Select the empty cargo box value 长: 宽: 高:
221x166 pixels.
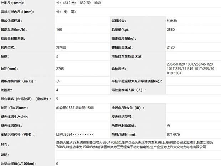click(66, 12)
